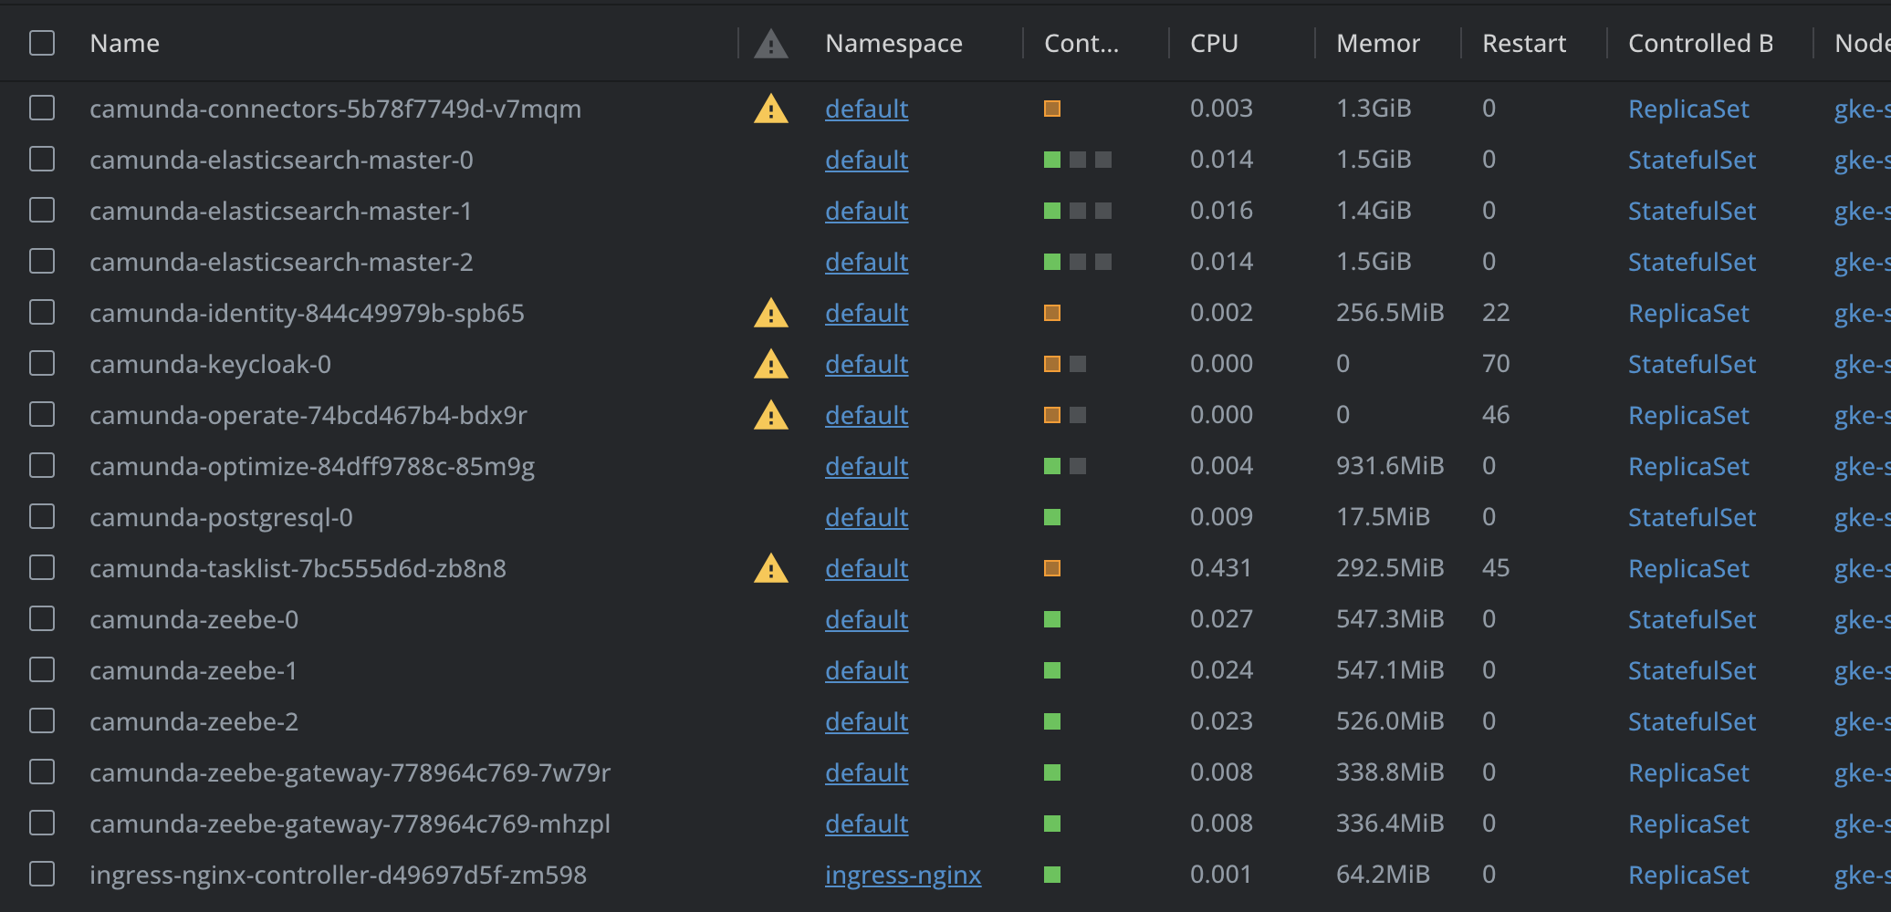Screen dimensions: 1891x912
Task: Click the warning icon for camunda-tasklist pod
Action: tap(771, 568)
